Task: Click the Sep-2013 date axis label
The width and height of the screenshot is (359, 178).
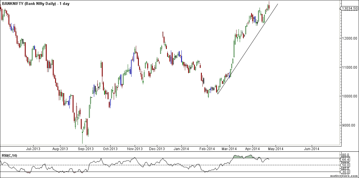Action: 86,149
